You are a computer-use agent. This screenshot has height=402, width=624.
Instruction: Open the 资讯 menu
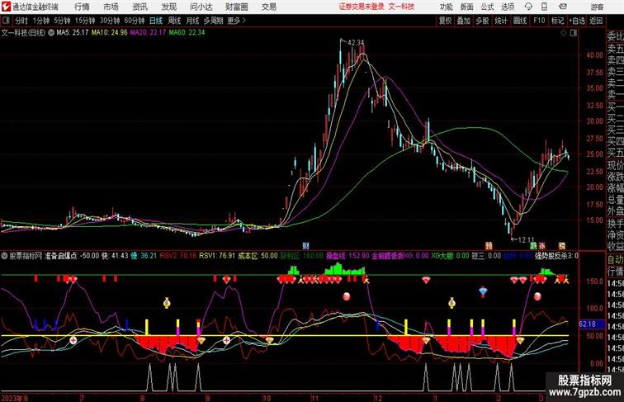click(x=140, y=7)
